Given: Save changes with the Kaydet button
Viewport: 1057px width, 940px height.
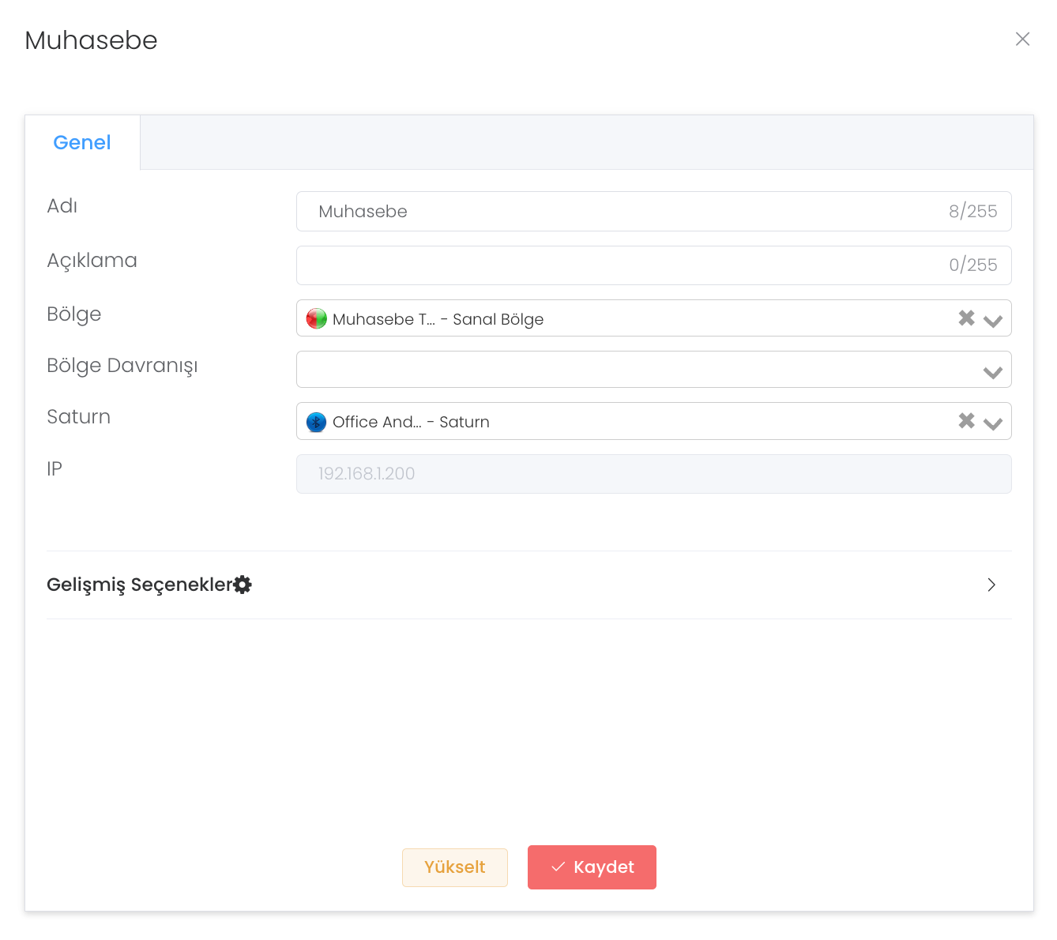Looking at the screenshot, I should click(592, 867).
